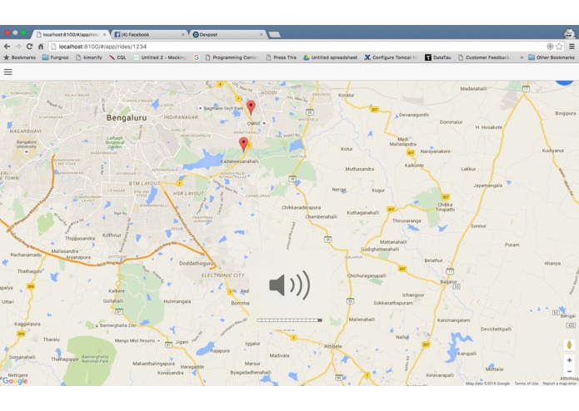Open Configure Tomcat bookmark
The width and height of the screenshot is (579, 411).
point(391,57)
